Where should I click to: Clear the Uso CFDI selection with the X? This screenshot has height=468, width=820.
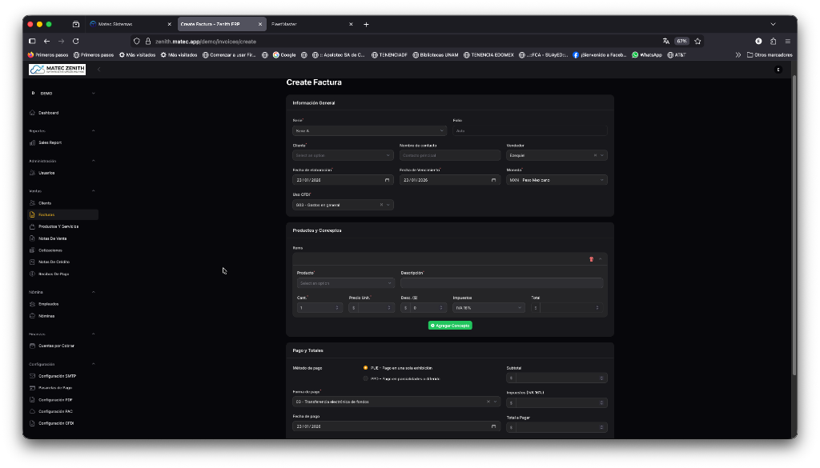381,205
